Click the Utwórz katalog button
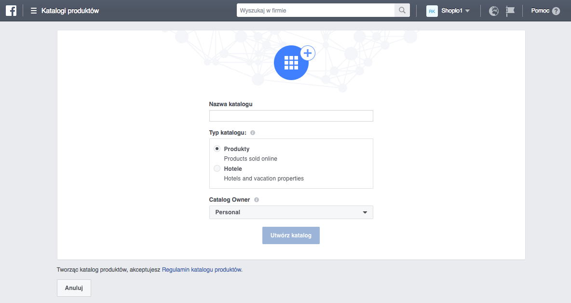Screen dimensions: 571x303 pos(291,235)
